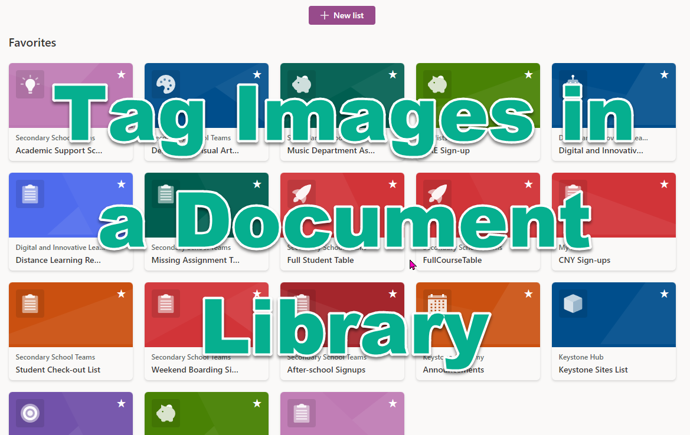Click clipboard icon on Student Check-out List card
690x435 pixels.
click(30, 304)
